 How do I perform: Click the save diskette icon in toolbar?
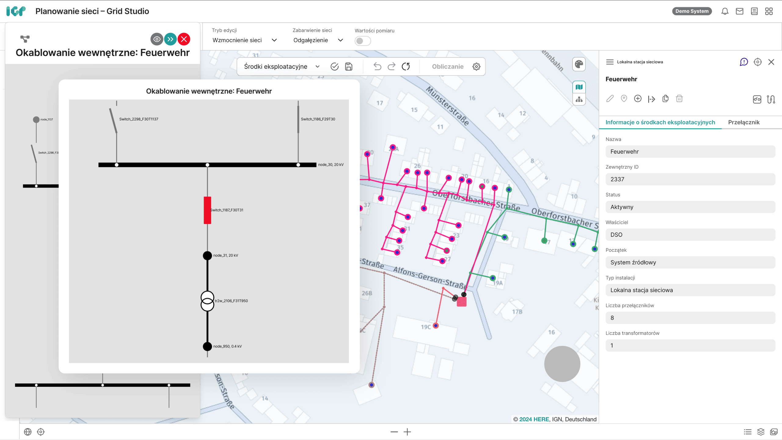pyautogui.click(x=349, y=67)
